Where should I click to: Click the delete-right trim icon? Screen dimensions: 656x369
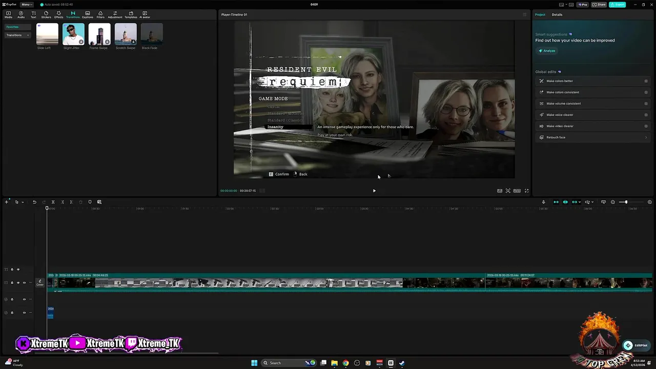[71, 202]
